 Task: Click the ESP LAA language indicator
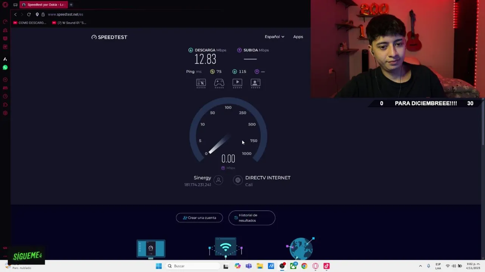(x=438, y=266)
